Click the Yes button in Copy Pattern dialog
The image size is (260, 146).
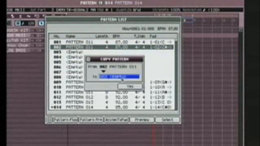(x=130, y=86)
